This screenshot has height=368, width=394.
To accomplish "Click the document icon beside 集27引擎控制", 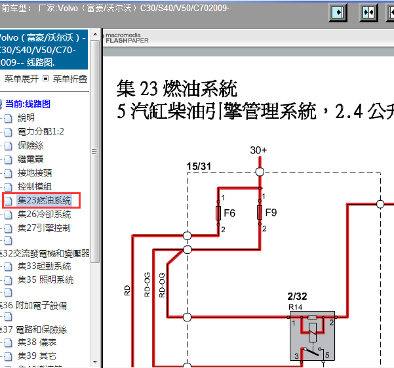I will click(x=9, y=228).
